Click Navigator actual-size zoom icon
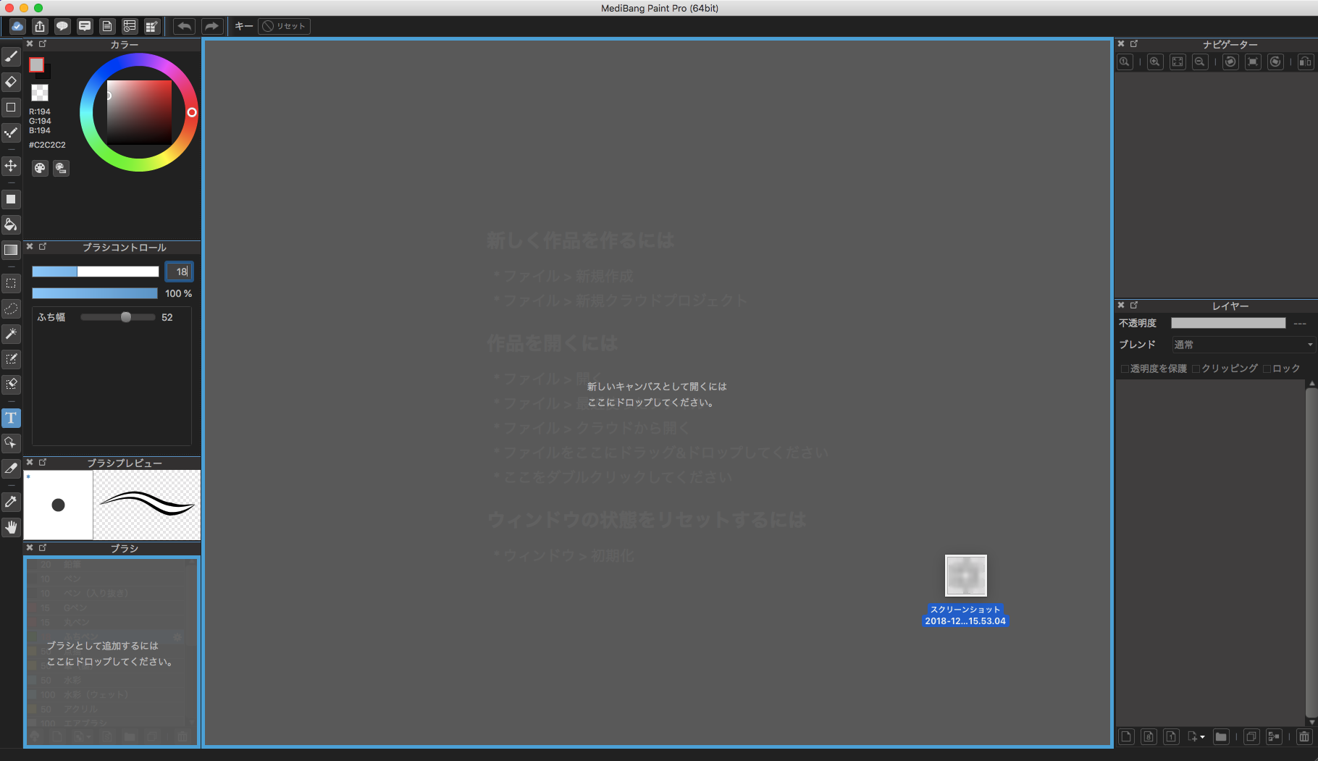Viewport: 1318px width, 761px height. tap(1125, 62)
